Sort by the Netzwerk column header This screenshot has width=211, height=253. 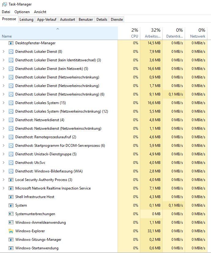pyautogui.click(x=196, y=33)
